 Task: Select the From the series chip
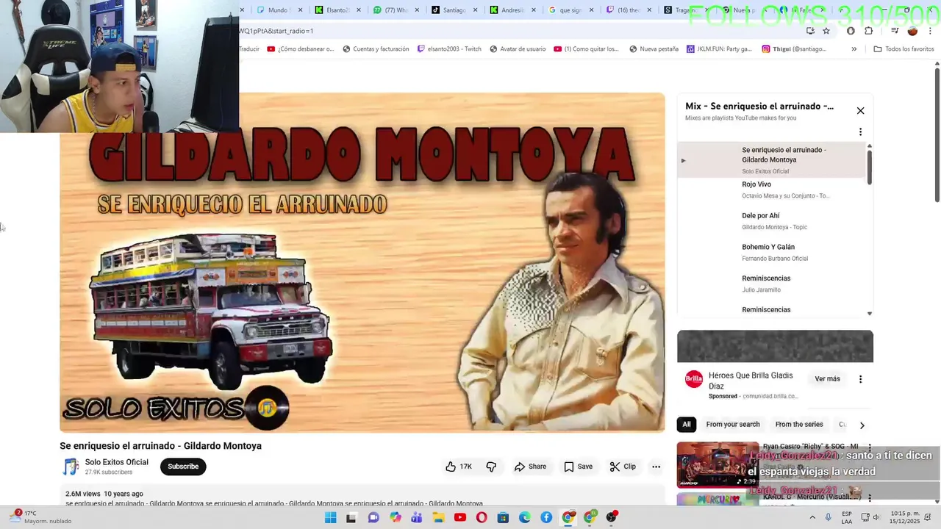click(x=799, y=425)
